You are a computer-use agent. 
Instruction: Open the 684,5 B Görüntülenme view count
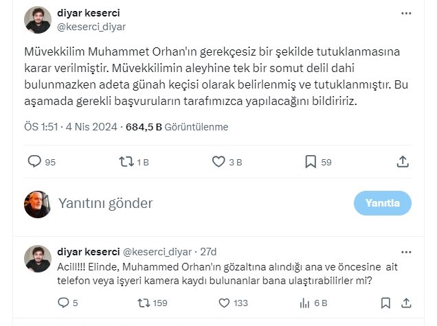(x=182, y=127)
